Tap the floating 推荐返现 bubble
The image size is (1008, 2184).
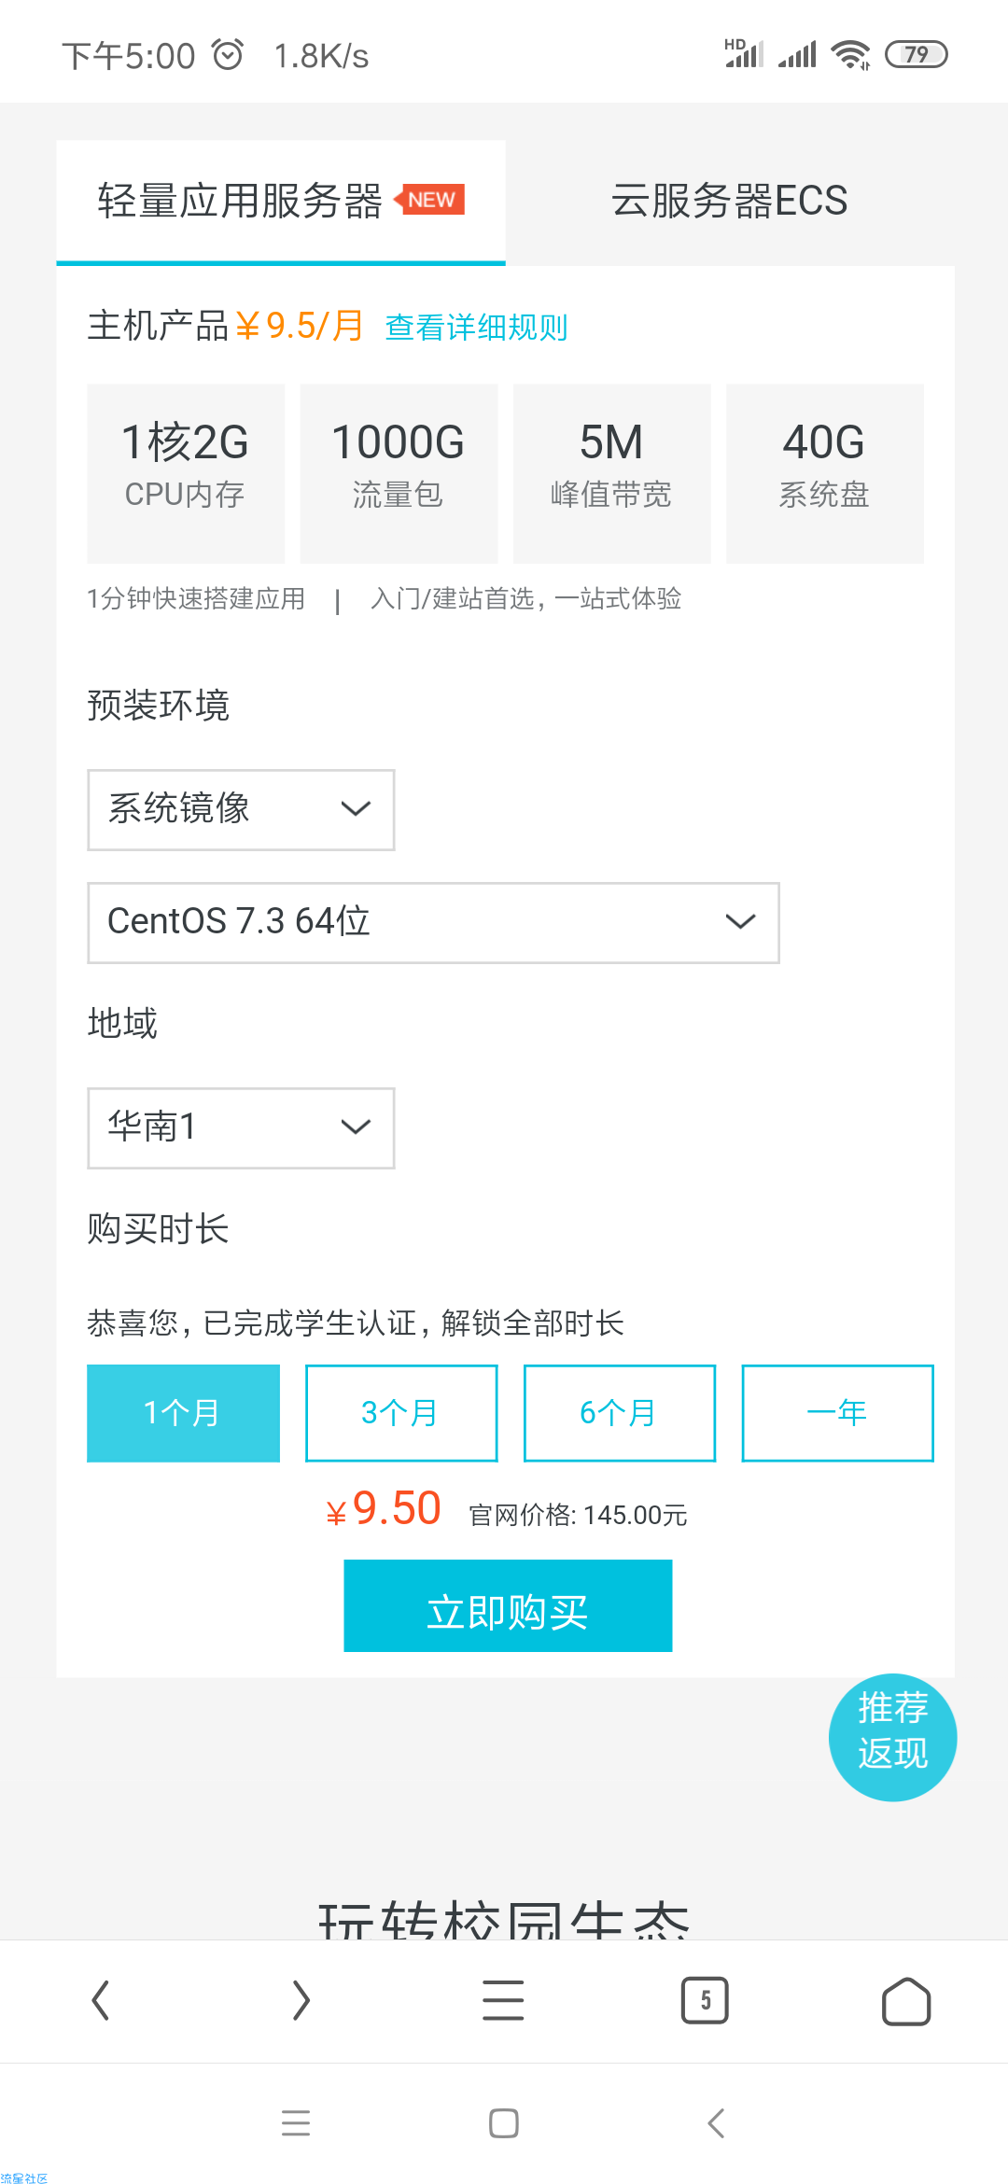(x=892, y=1737)
